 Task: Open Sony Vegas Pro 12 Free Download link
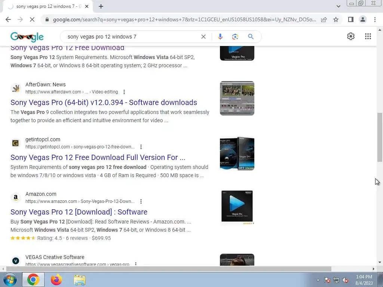pos(67,48)
